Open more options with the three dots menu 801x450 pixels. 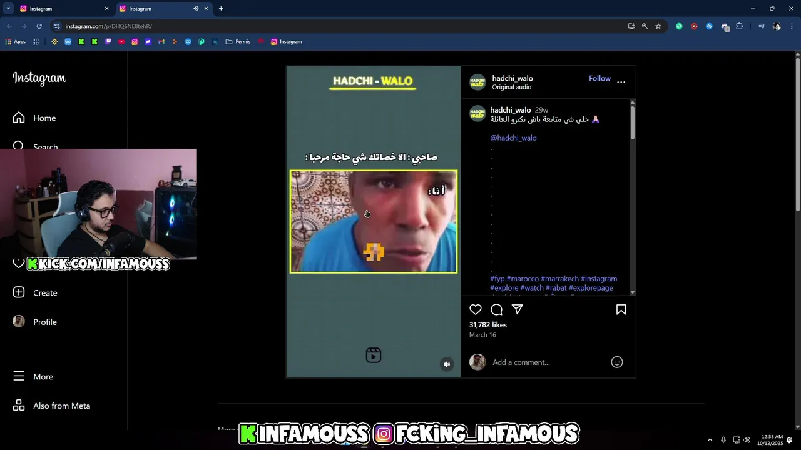coord(621,82)
